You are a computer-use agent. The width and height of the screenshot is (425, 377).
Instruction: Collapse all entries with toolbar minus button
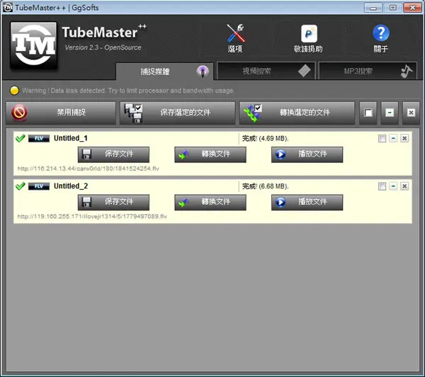(x=390, y=113)
